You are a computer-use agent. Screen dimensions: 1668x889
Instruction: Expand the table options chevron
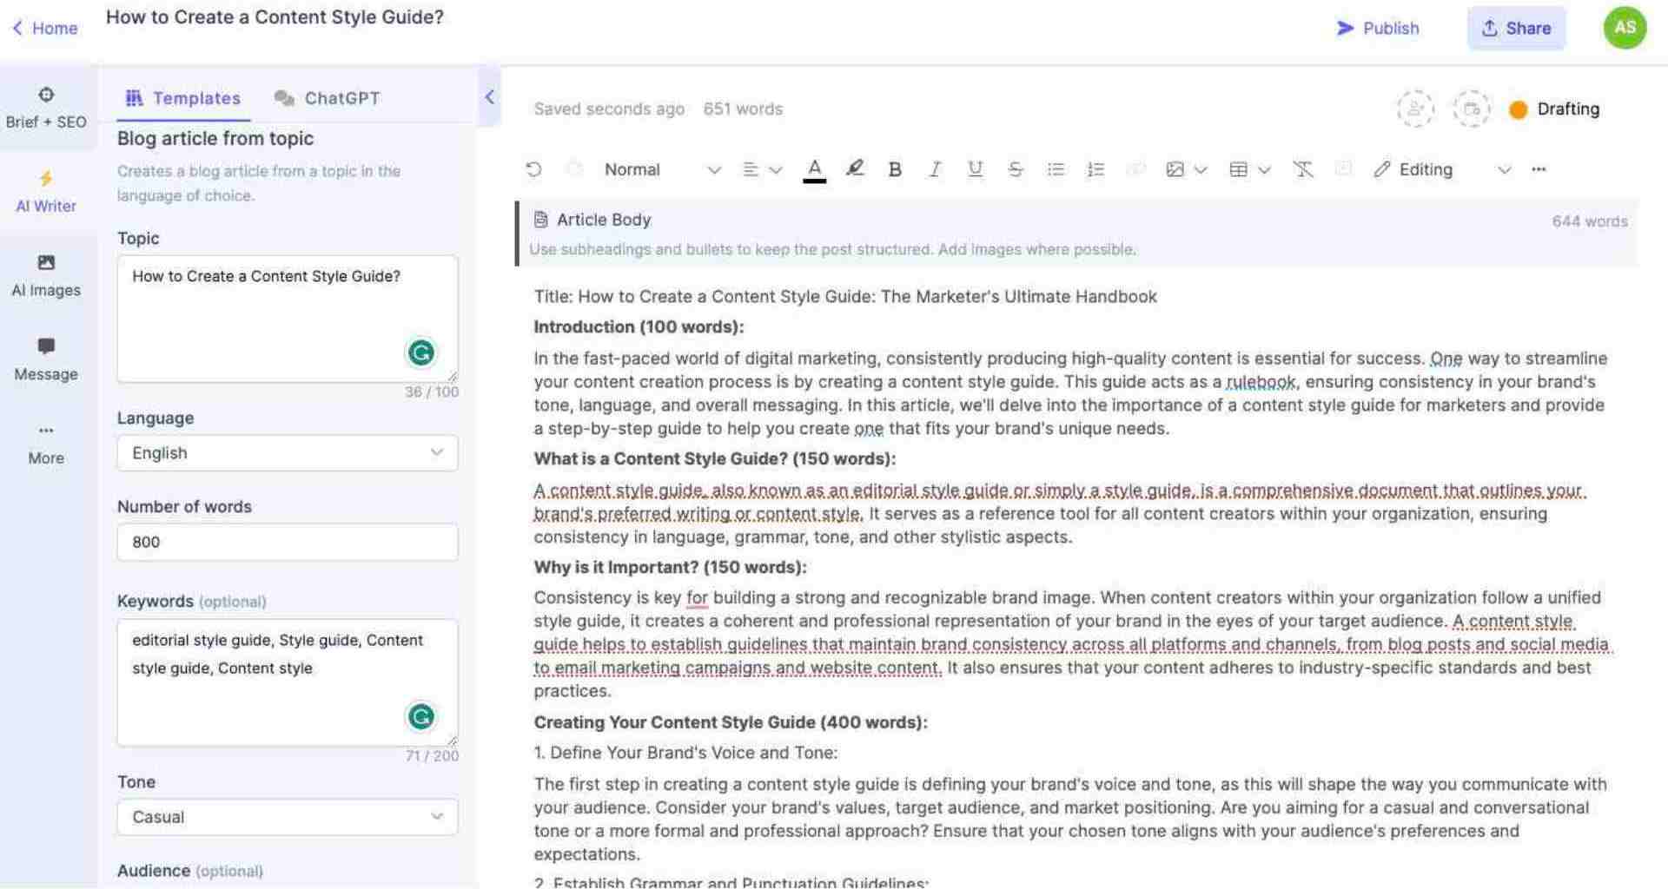point(1265,170)
